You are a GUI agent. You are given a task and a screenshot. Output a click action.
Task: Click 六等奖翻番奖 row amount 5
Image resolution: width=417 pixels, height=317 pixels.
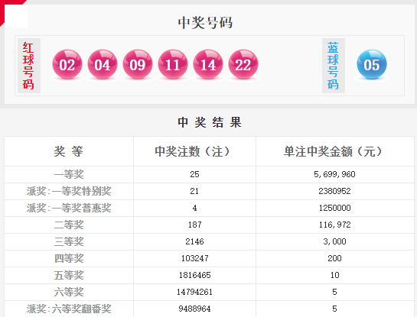pyautogui.click(x=334, y=309)
